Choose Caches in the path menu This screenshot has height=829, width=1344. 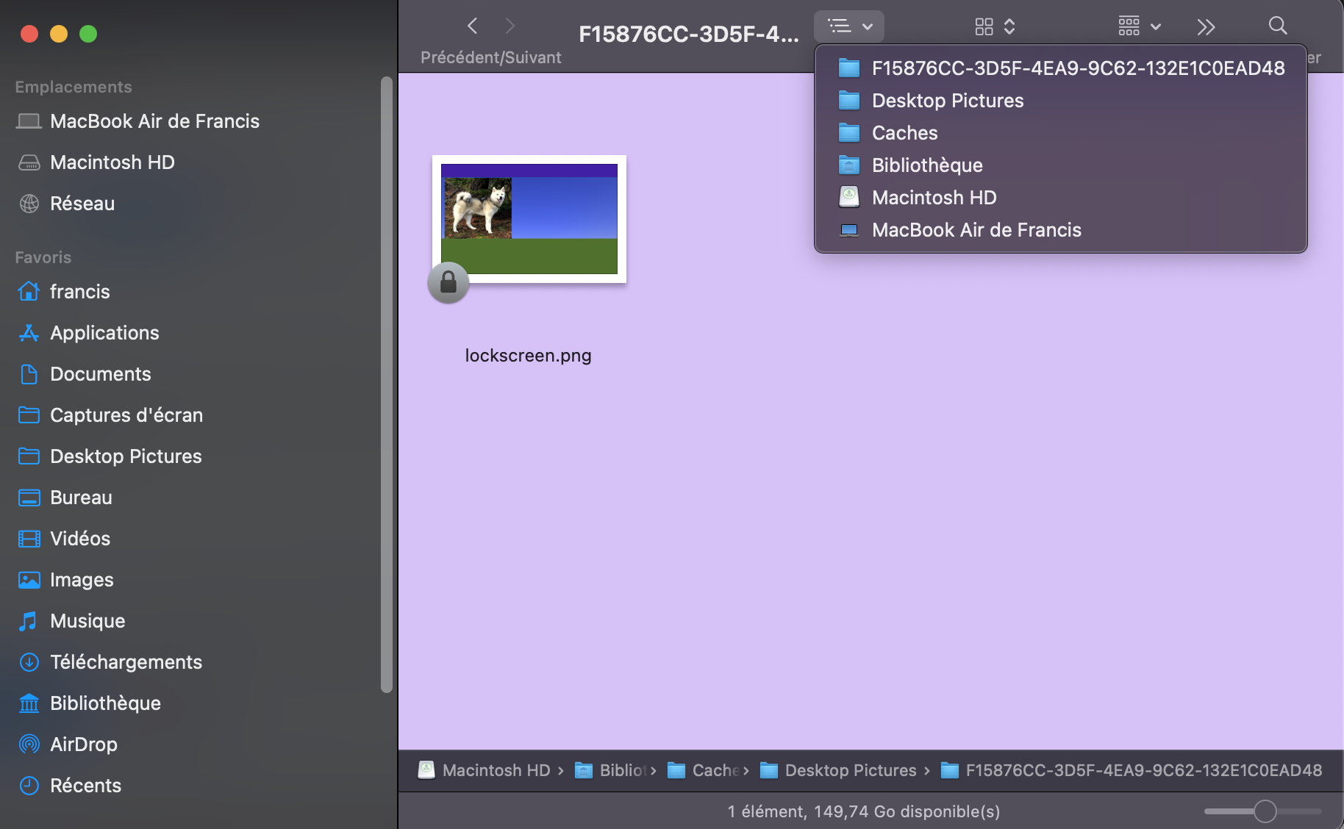tap(1061, 133)
